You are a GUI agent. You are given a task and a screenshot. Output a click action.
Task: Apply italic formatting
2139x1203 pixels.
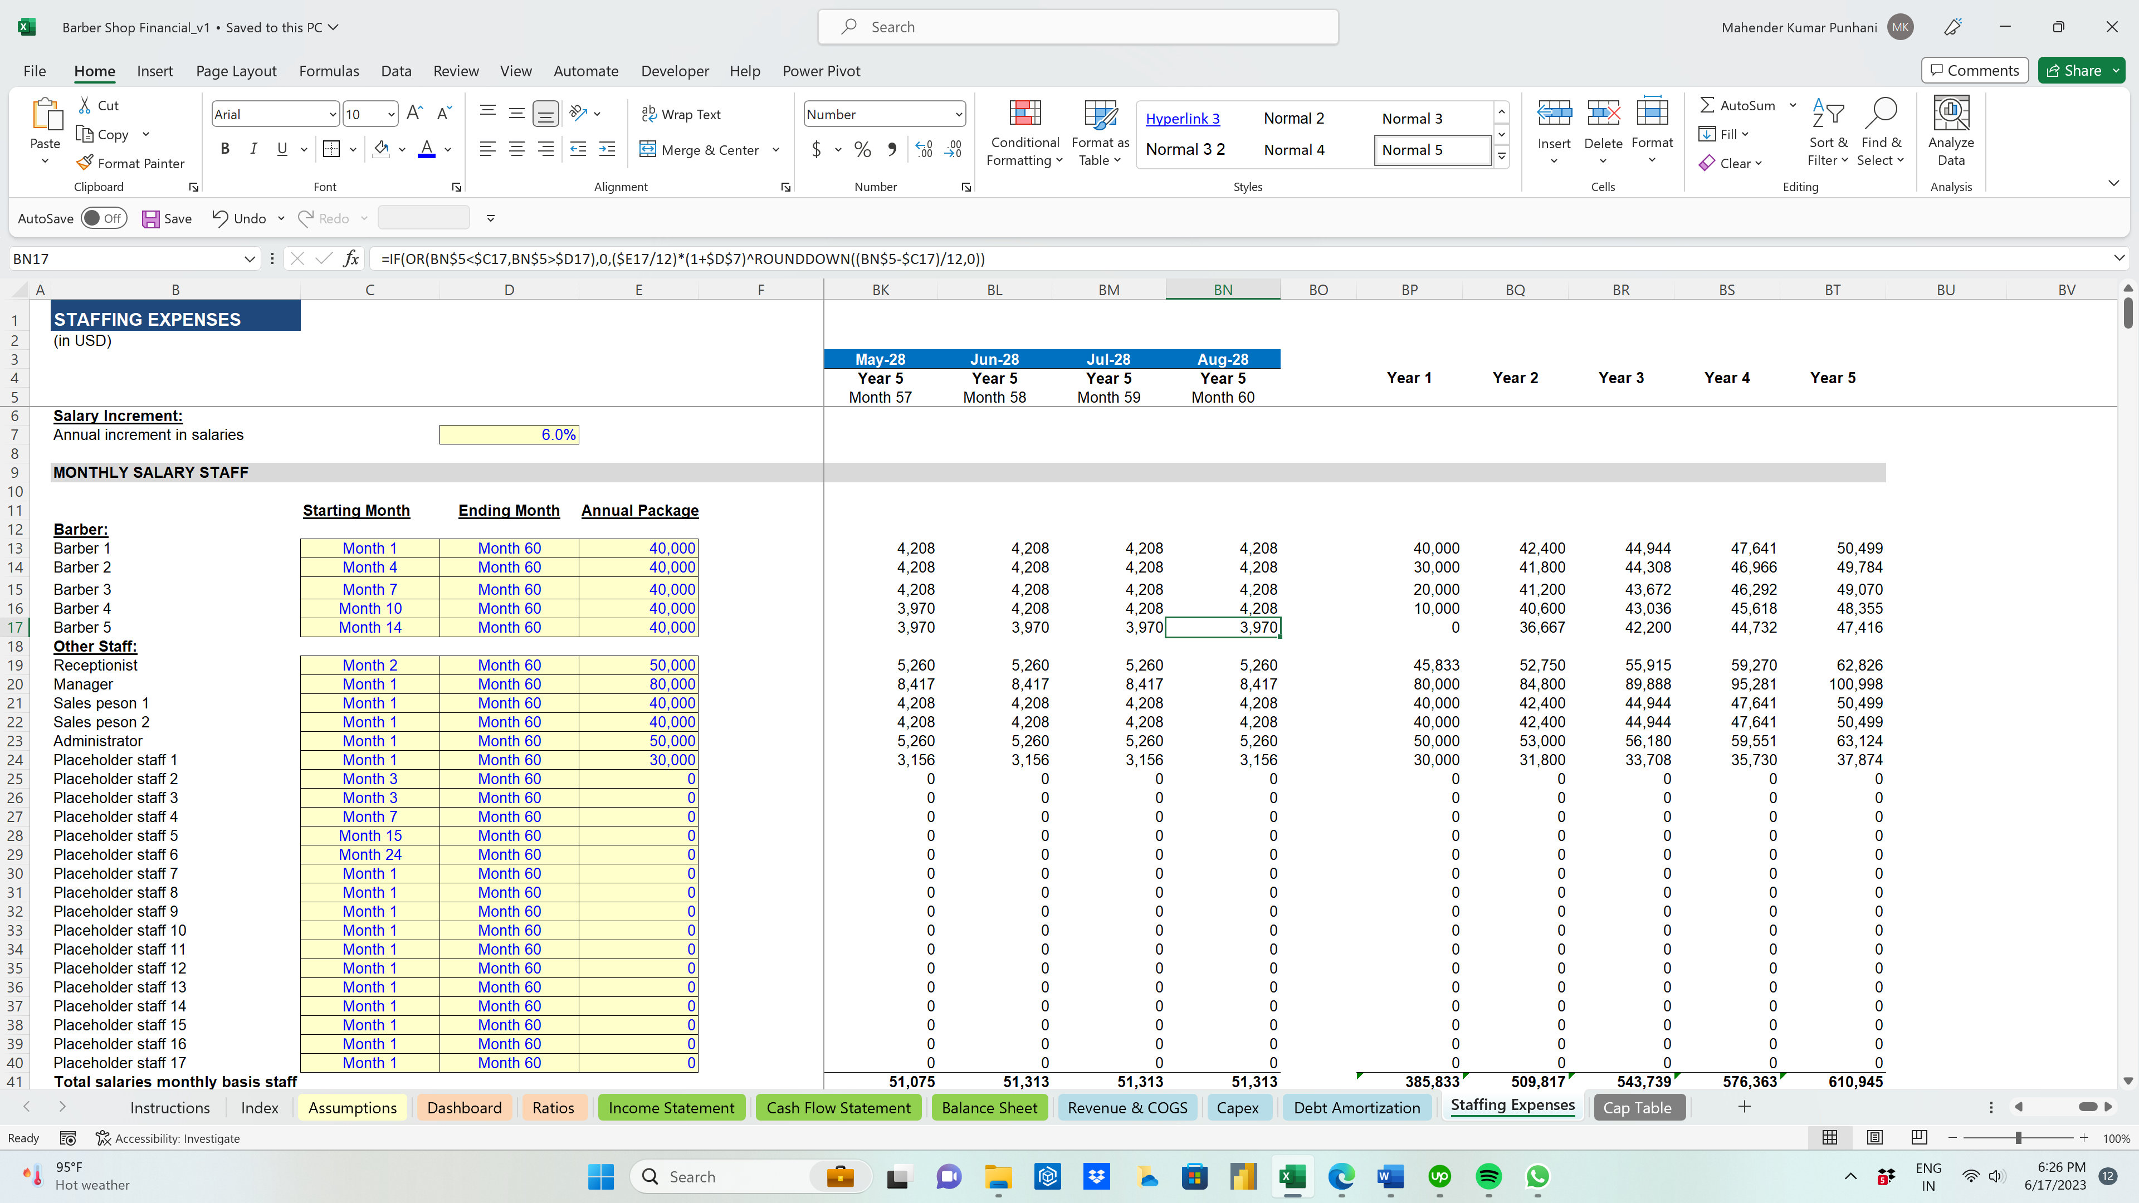coord(253,149)
